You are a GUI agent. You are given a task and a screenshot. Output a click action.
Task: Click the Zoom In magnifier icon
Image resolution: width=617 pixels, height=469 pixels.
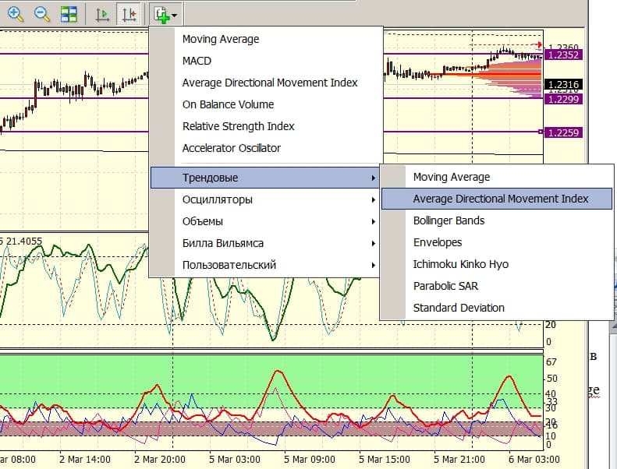[16, 14]
